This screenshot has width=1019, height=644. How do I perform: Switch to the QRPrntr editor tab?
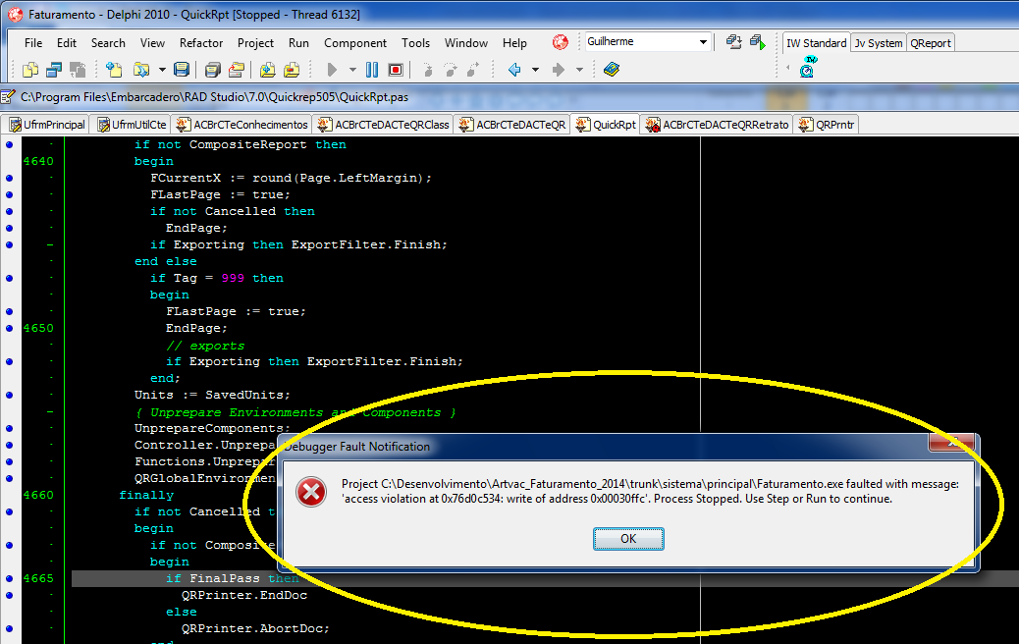pos(826,124)
